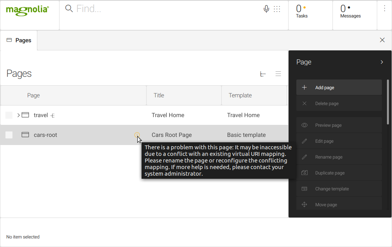392x247 pixels.
Task: Click Move page action
Action: point(339,204)
